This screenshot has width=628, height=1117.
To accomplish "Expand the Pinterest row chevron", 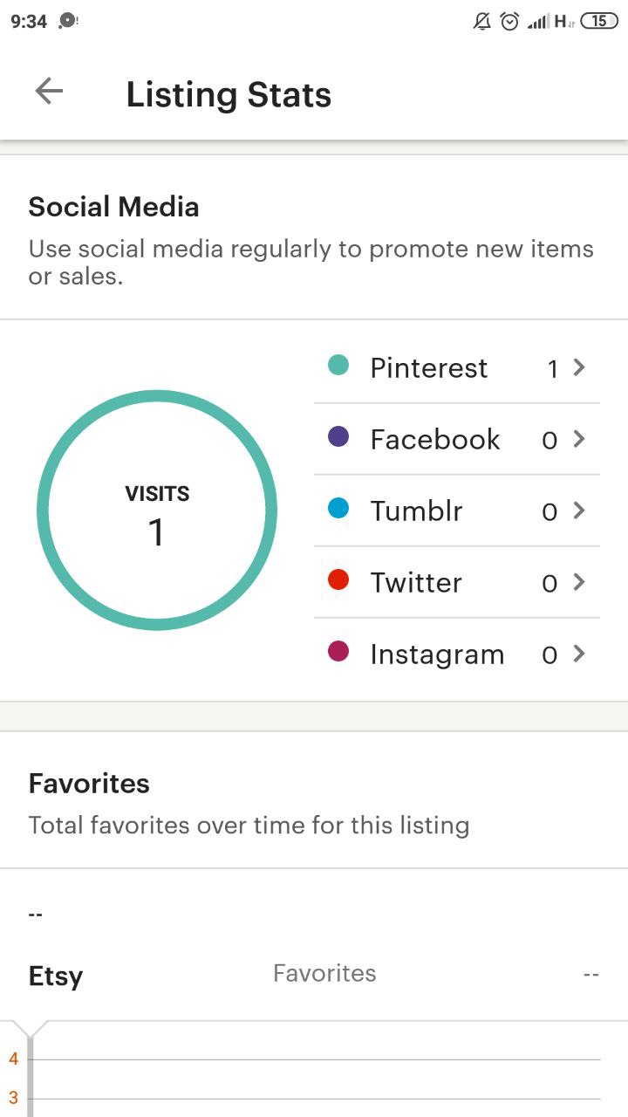I will (x=578, y=367).
